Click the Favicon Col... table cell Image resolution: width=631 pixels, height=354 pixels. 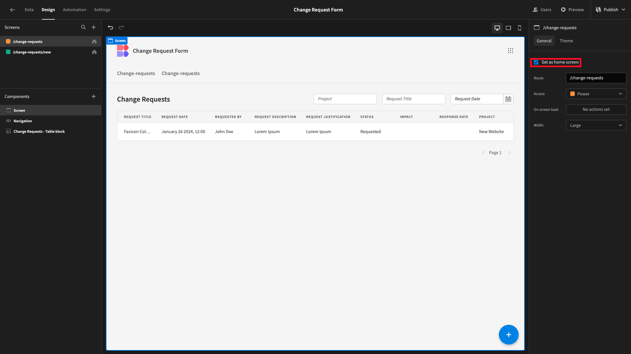click(x=137, y=132)
